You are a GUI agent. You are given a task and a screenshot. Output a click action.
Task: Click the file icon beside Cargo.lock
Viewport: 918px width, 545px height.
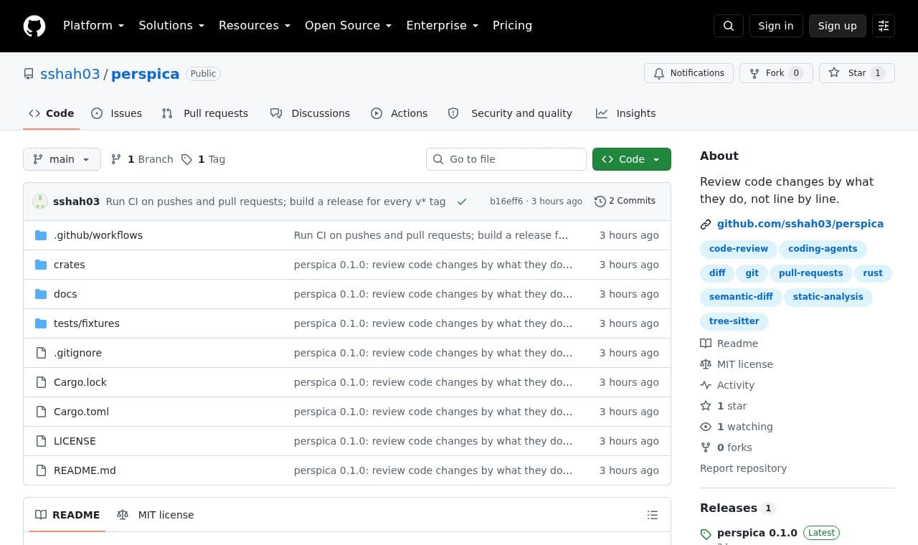(x=41, y=382)
